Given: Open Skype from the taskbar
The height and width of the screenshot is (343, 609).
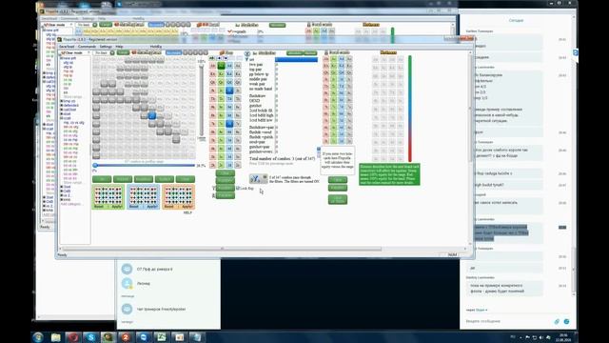Looking at the screenshot, I should tap(90, 337).
